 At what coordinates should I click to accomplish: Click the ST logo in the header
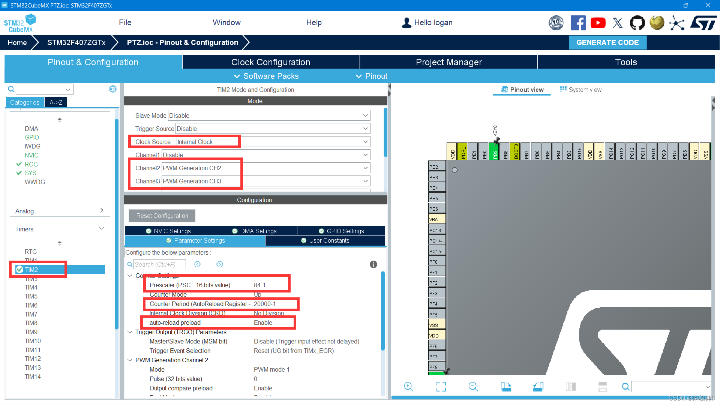click(703, 23)
